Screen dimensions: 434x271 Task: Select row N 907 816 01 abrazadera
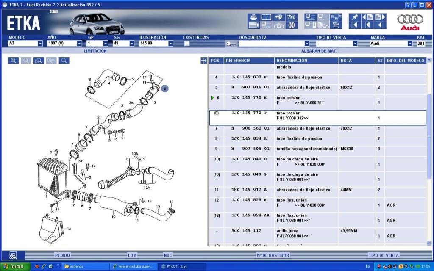(x=317, y=87)
